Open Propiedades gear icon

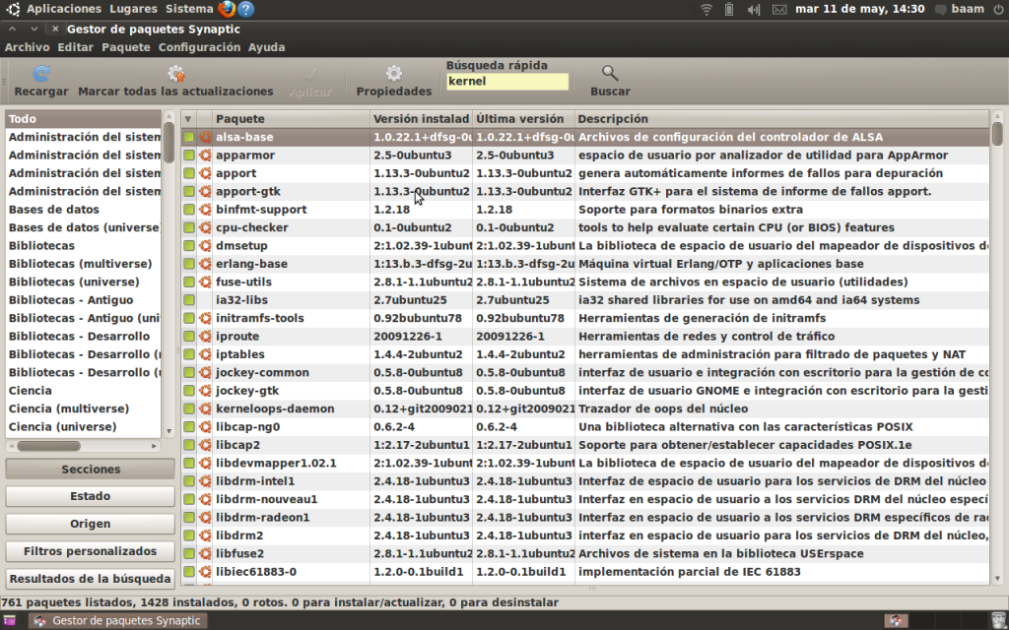(x=394, y=73)
